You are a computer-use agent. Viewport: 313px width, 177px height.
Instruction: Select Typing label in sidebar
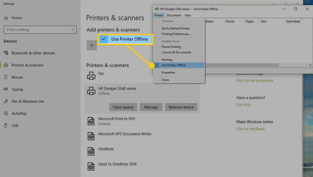coord(17,89)
